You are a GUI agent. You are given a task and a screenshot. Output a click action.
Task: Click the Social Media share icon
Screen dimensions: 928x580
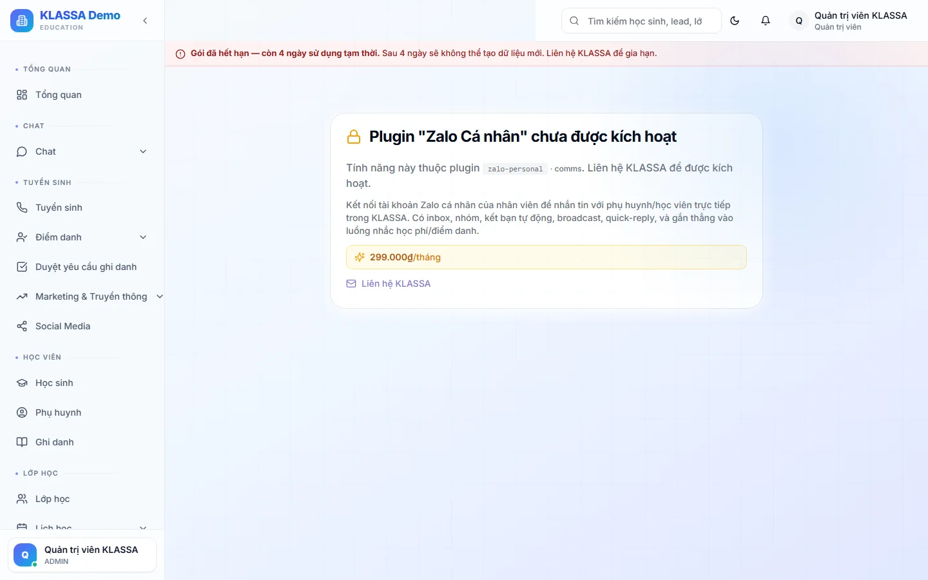tap(22, 326)
